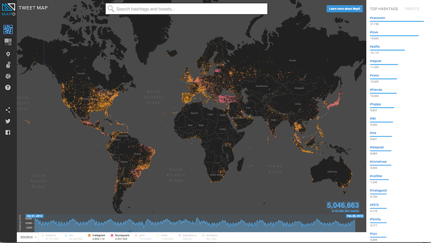Toggle the blackberry source filter
This screenshot has height=243, width=431.
[x=188, y=237]
